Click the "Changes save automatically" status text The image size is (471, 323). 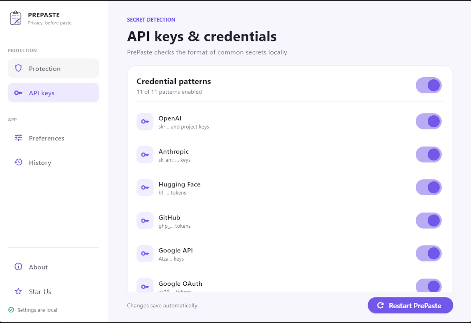tap(162, 306)
